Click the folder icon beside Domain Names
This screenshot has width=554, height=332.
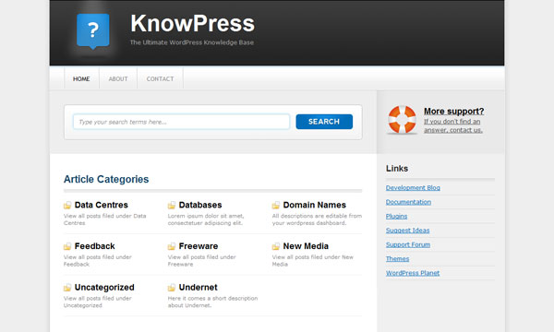275,205
